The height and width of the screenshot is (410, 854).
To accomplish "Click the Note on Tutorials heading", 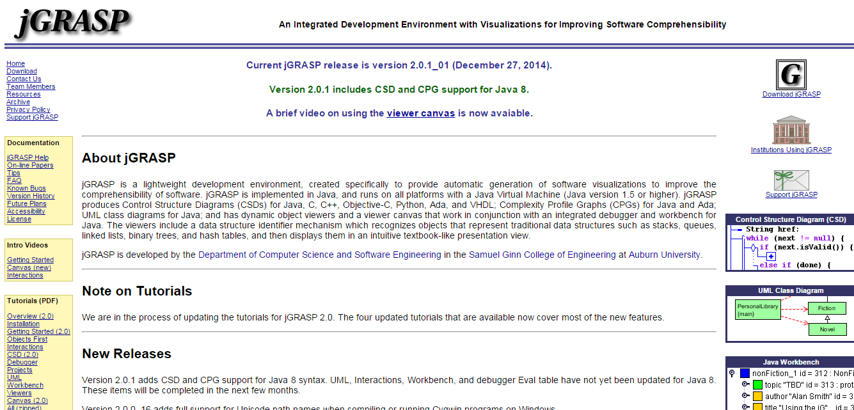I will (x=137, y=291).
